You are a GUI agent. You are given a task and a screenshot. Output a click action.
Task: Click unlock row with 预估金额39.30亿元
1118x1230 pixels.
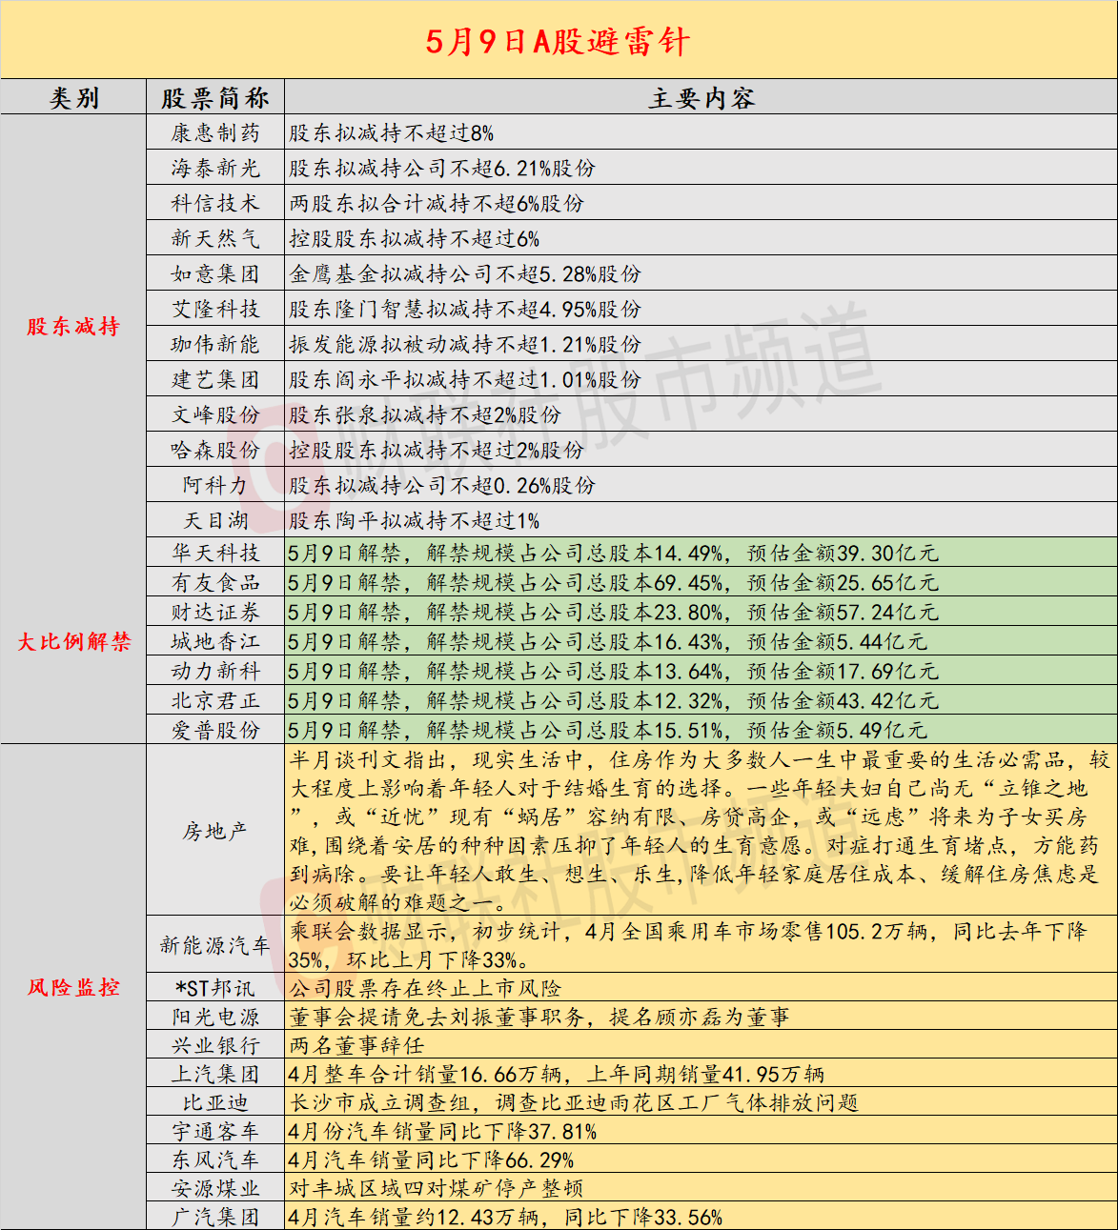click(701, 553)
